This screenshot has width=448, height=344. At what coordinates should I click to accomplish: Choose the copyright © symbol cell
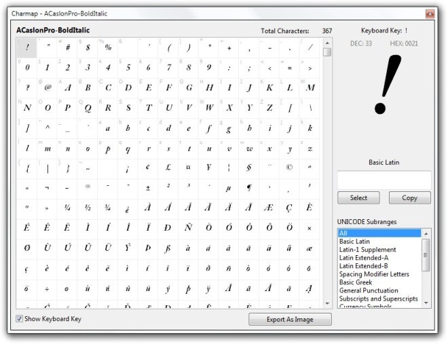(x=289, y=169)
